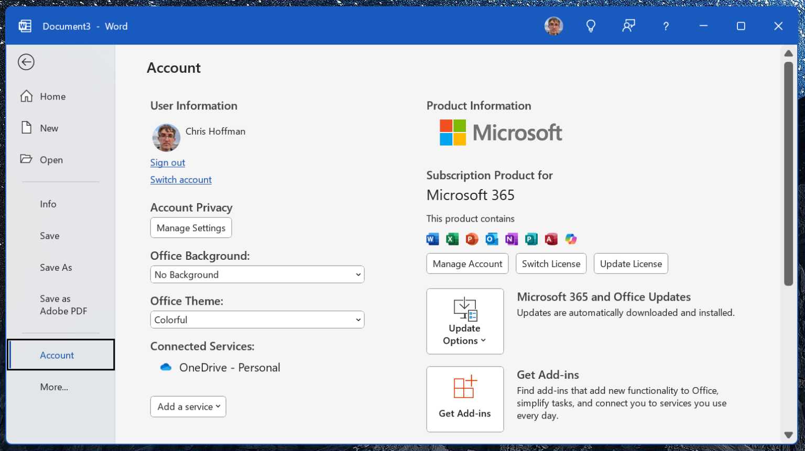Click the Copilot icon under This product contains
The height and width of the screenshot is (451, 805).
(x=571, y=239)
